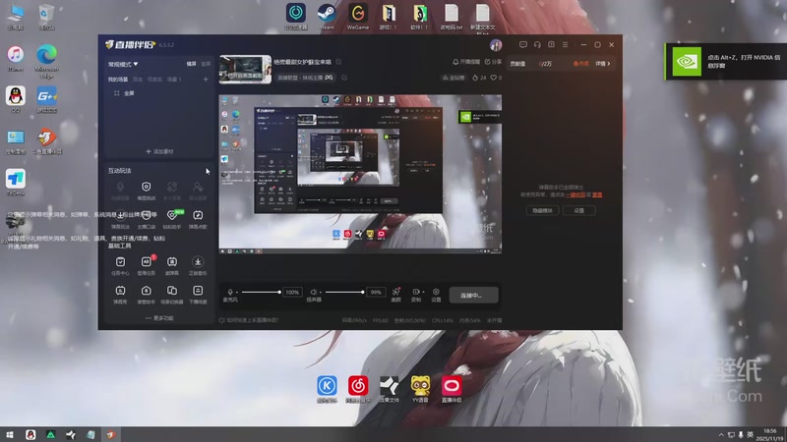The width and height of the screenshot is (787, 442).
Task: Add a new scene with plus icon
Action: point(206,80)
